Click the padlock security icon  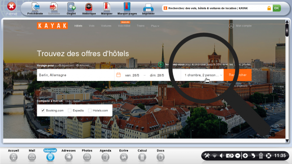[x=269, y=8]
